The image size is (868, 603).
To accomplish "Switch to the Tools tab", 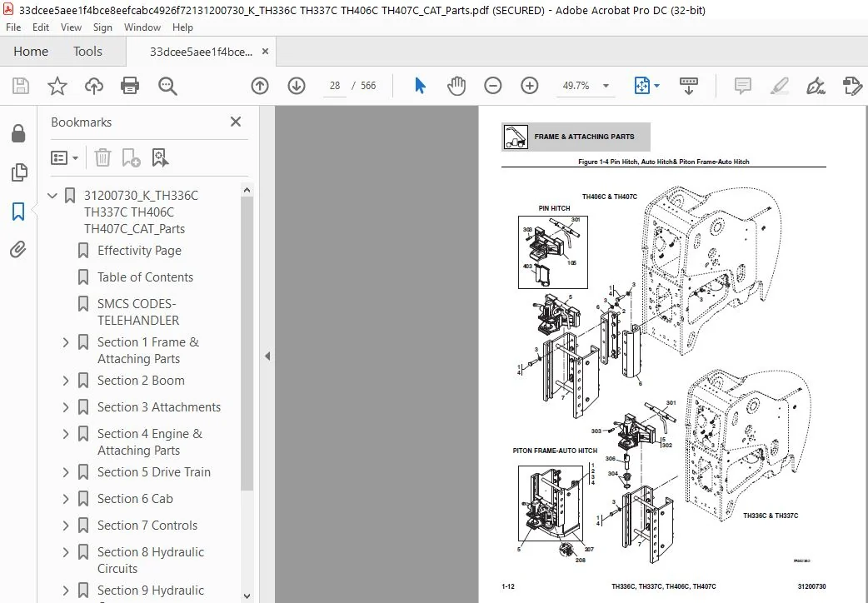I will (87, 52).
